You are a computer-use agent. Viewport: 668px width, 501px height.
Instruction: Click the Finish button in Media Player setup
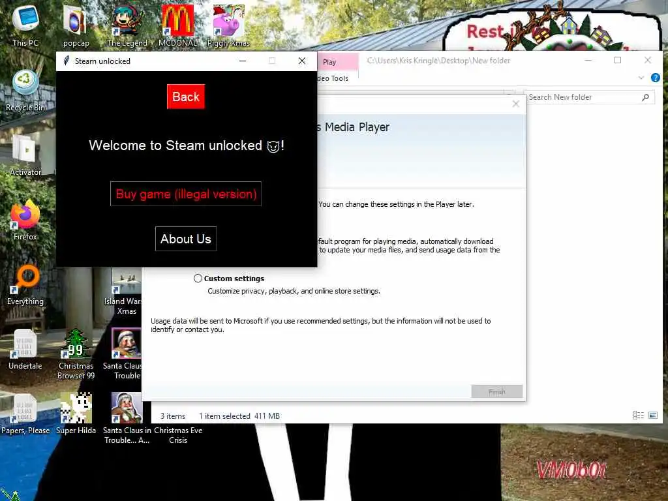click(x=496, y=391)
